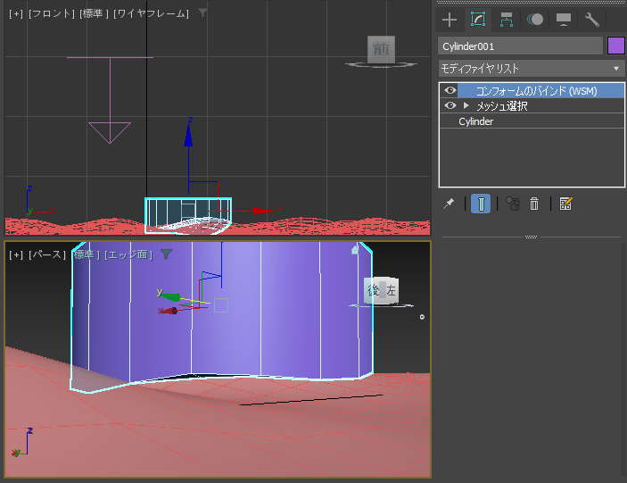The image size is (627, 483).
Task: Open the Motion panel tab
Action: point(535,20)
